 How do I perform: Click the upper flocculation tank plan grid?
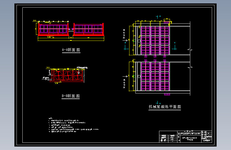point(155,41)
